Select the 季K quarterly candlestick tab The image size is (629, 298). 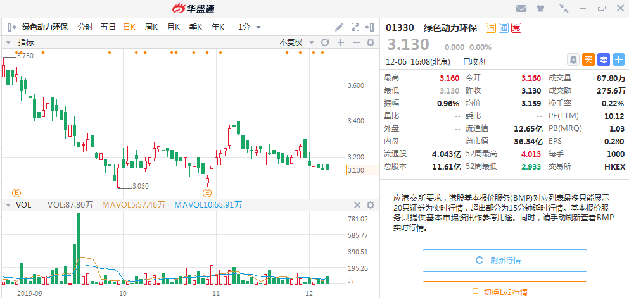tap(196, 27)
